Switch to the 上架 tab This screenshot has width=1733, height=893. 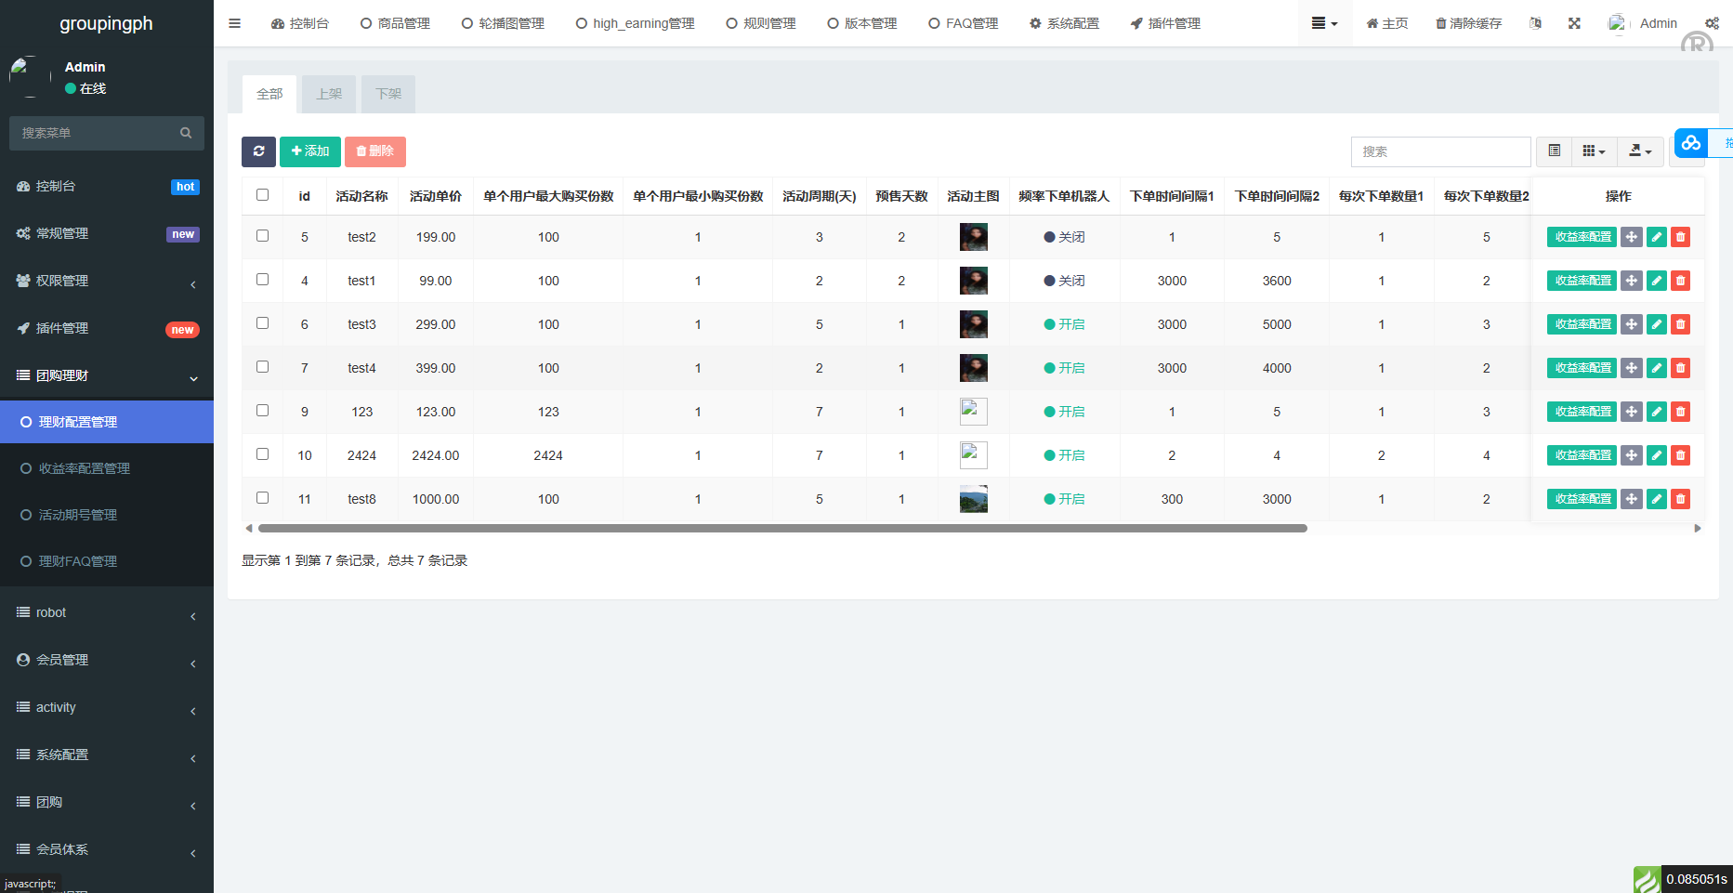(x=328, y=94)
